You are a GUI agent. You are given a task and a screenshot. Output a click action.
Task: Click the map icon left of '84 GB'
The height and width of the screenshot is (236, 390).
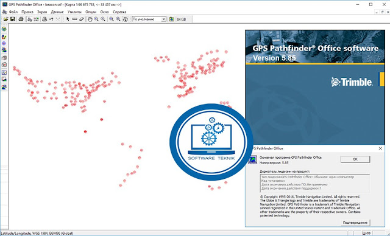pos(171,19)
